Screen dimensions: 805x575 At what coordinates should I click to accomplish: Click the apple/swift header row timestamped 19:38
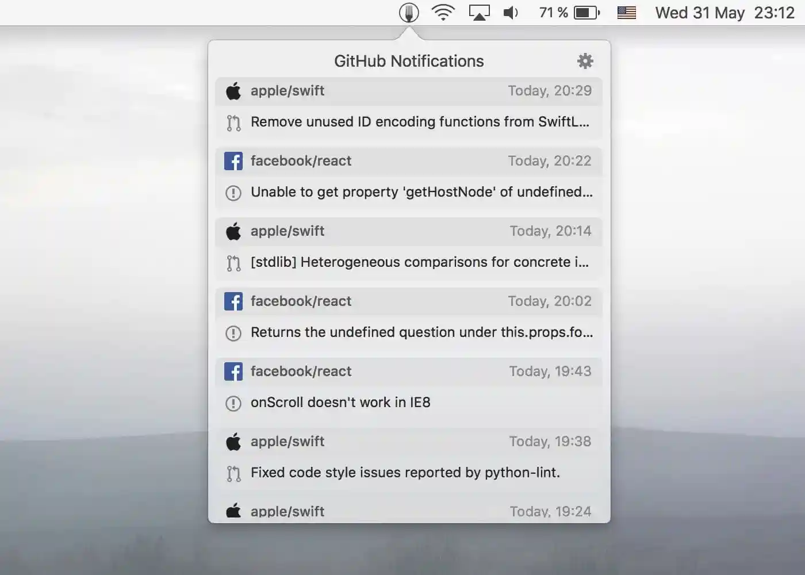[408, 441]
